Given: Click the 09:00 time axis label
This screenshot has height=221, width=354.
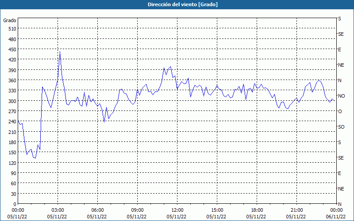Looking at the screenshot, I should (x=137, y=210).
